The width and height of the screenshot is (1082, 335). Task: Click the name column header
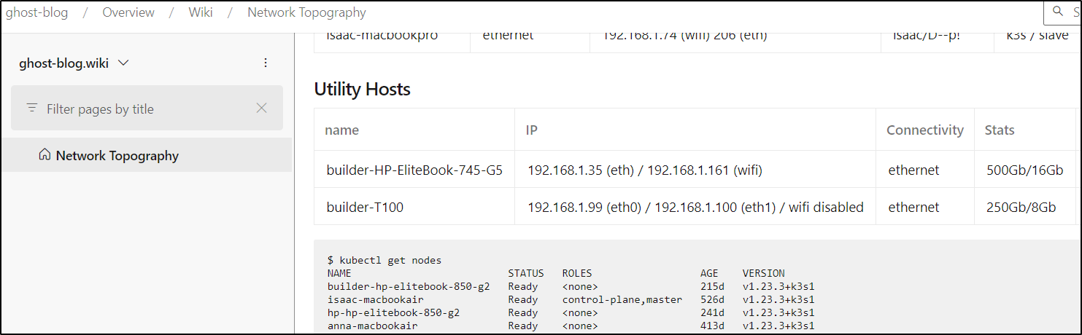tap(341, 130)
